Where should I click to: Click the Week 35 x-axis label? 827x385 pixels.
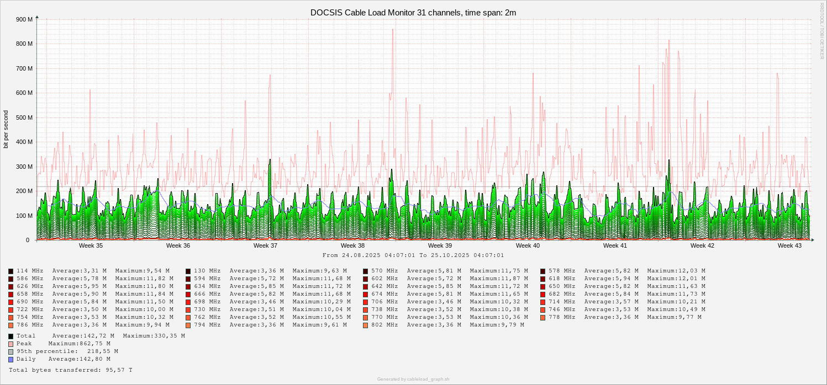pyautogui.click(x=91, y=245)
